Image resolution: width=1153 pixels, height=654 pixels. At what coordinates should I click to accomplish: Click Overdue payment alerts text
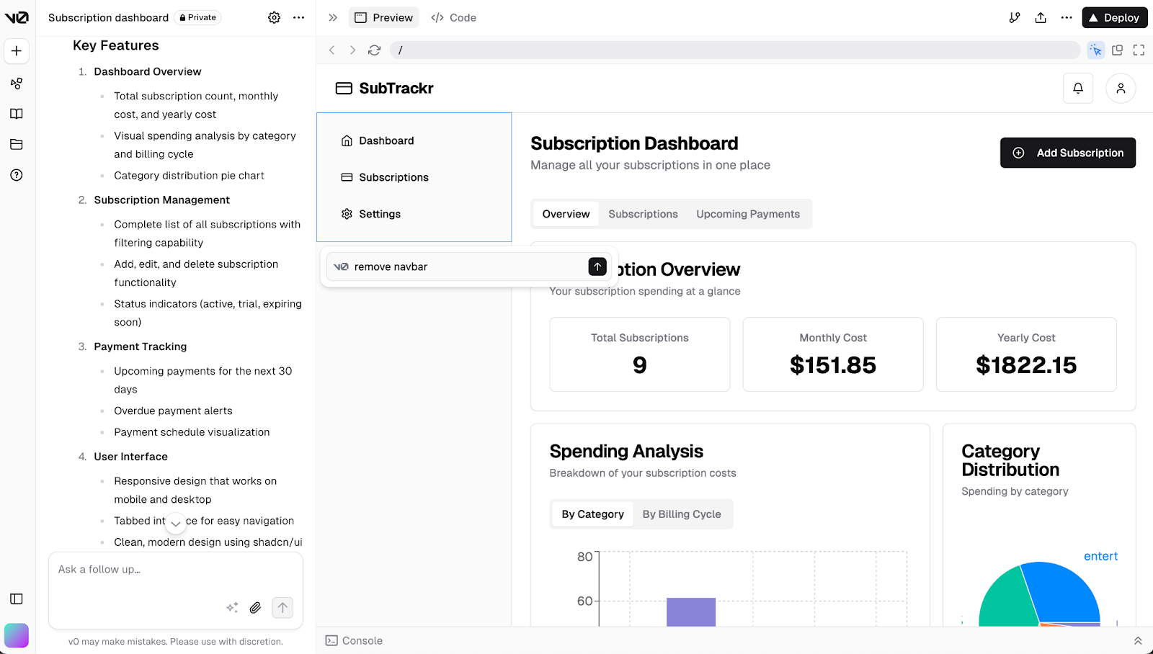[x=173, y=411]
